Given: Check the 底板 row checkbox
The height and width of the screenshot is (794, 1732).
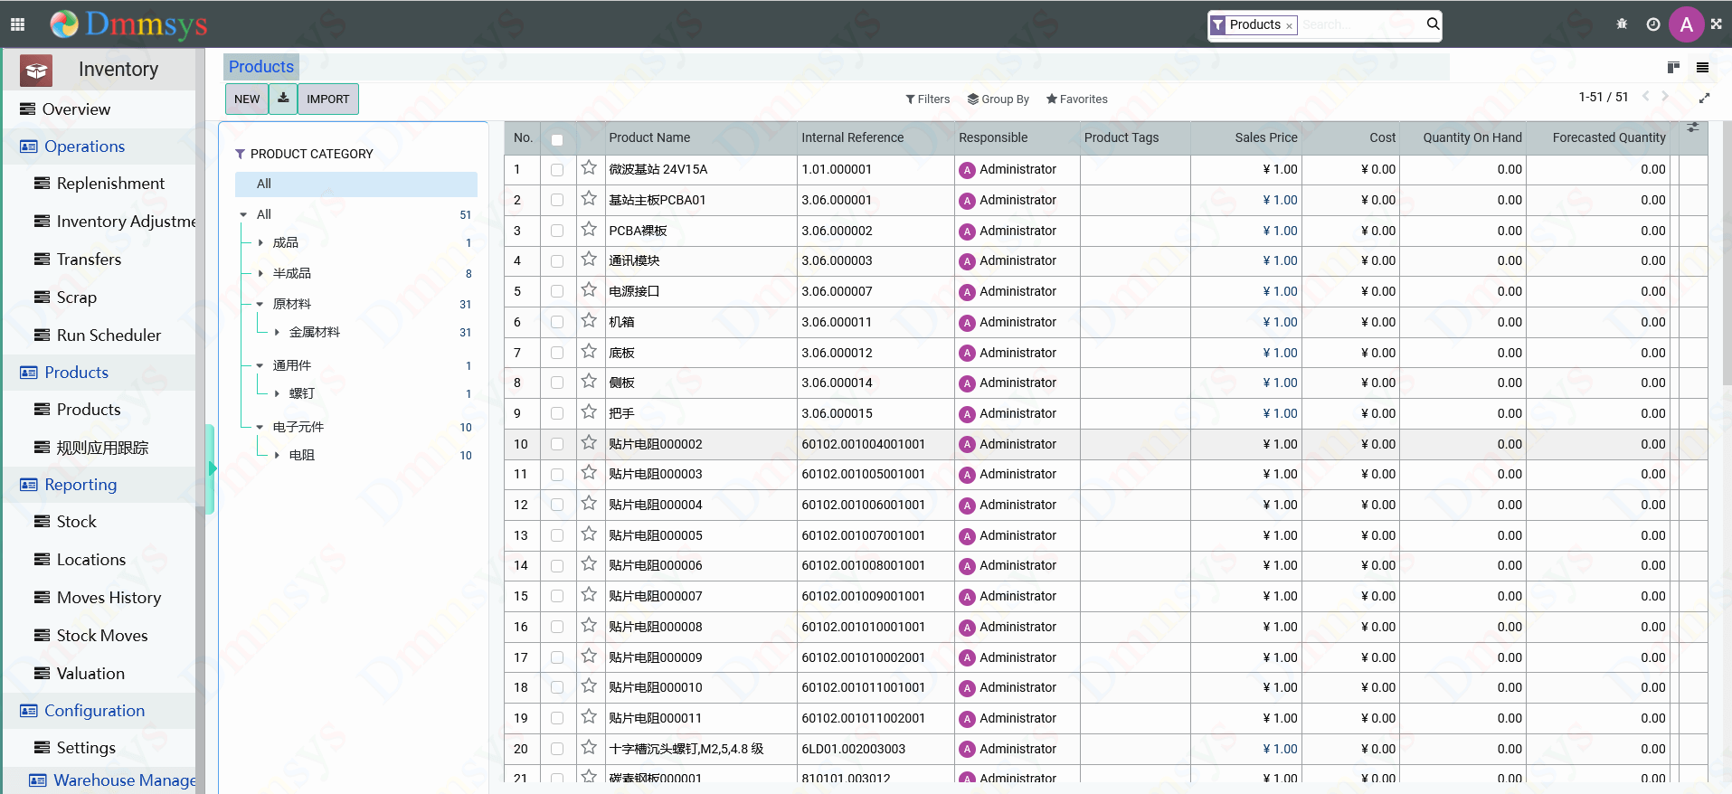Looking at the screenshot, I should (x=557, y=354).
